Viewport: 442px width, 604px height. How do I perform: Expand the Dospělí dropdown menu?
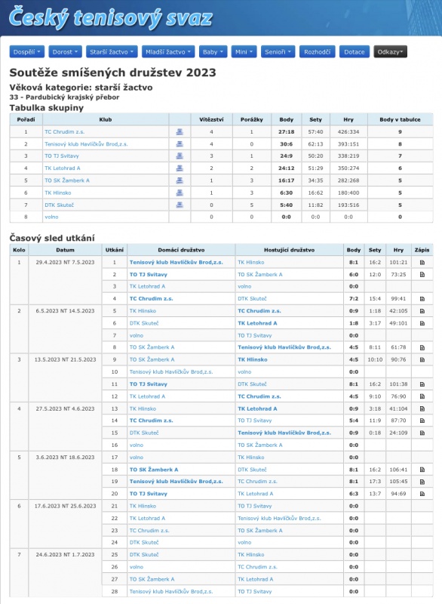[27, 51]
